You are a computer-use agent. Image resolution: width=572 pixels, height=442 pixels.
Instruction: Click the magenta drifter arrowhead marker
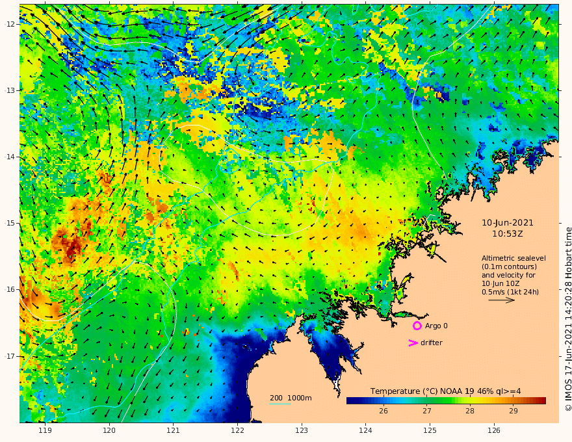click(x=413, y=343)
